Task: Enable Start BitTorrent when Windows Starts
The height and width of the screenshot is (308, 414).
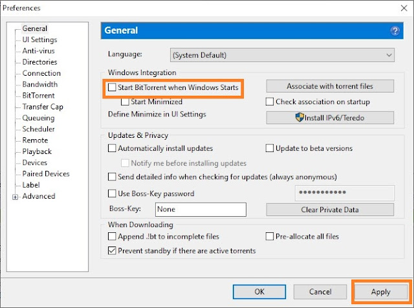Action: 112,87
